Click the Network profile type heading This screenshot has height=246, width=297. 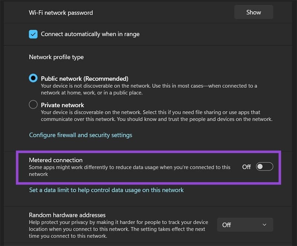click(56, 57)
